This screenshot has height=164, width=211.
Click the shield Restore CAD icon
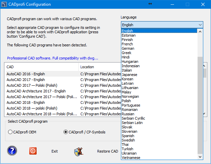pyautogui.click(x=78, y=152)
